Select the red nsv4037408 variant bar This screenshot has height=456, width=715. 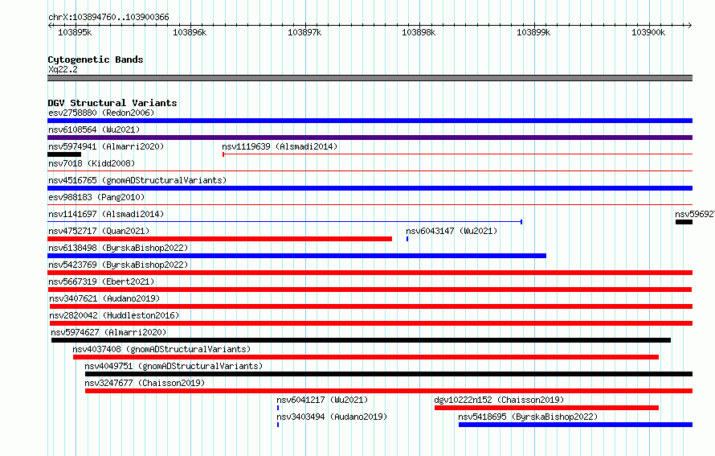point(366,357)
